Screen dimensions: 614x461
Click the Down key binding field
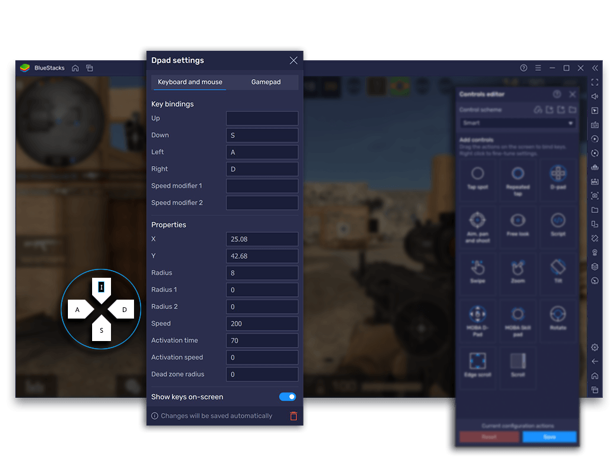[262, 135]
